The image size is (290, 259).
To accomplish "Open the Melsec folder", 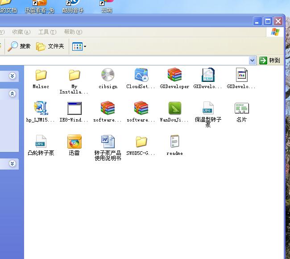I will click(x=41, y=75).
